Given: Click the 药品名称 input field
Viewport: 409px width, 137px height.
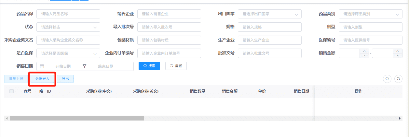Looking at the screenshot, I should tap(68, 14).
